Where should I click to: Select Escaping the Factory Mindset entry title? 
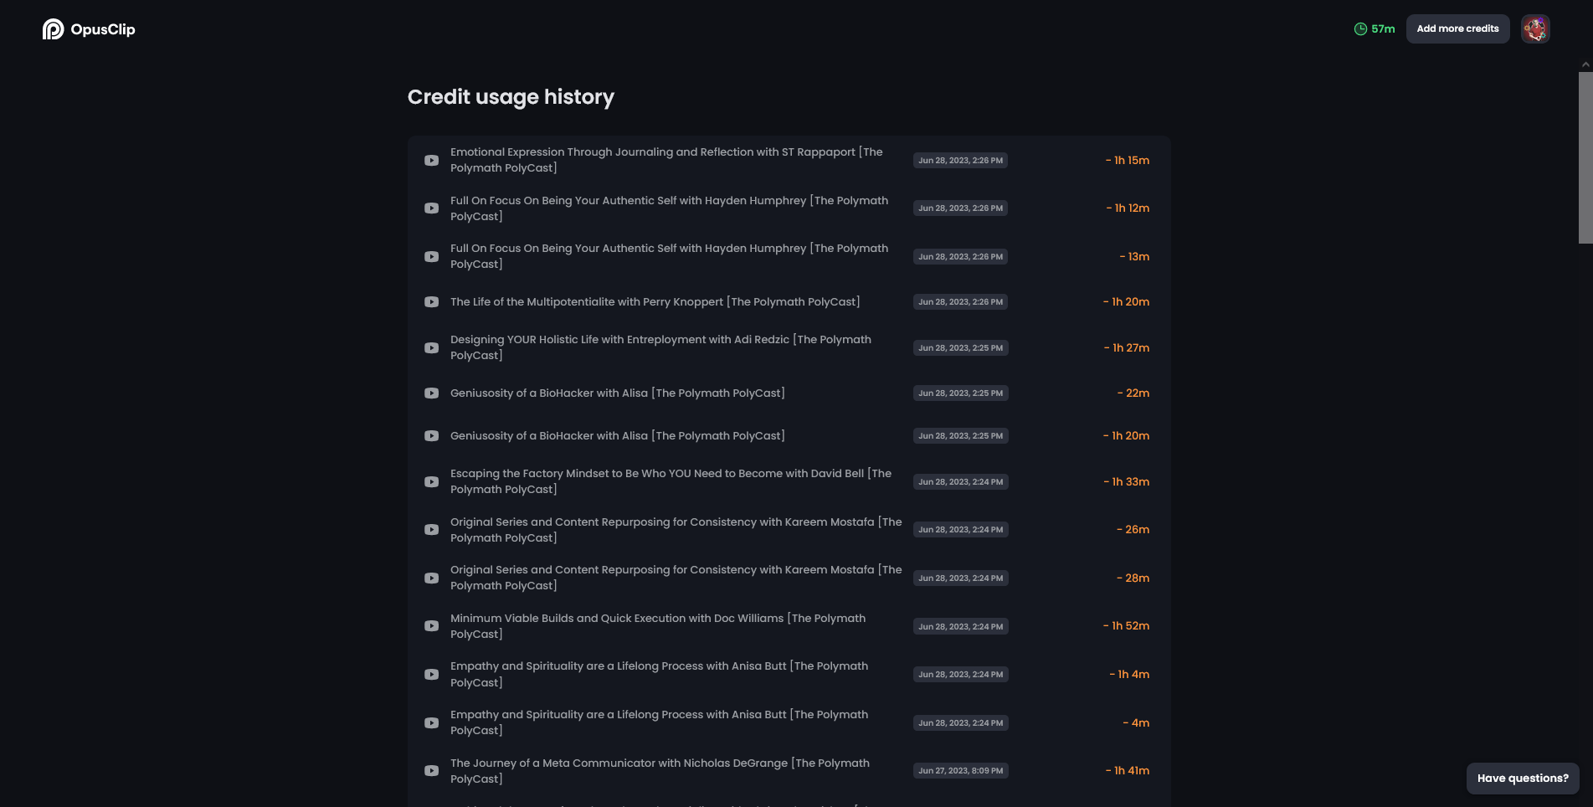click(x=670, y=481)
